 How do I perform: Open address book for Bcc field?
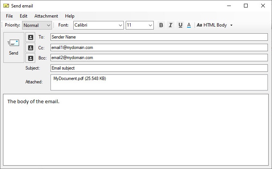coord(31,58)
